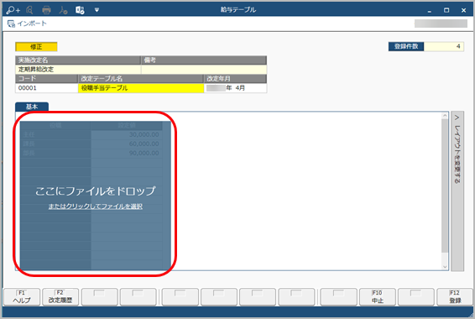Click the 実施改定名 field 定期昇給改定
This screenshot has width=475, height=319.
click(78, 69)
